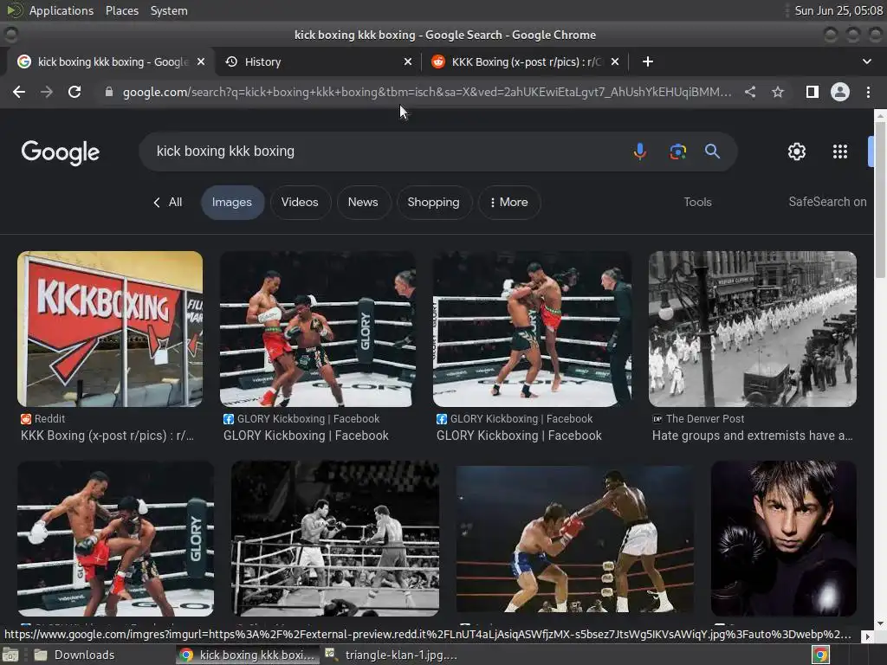Click the clock in top panel

(x=838, y=10)
